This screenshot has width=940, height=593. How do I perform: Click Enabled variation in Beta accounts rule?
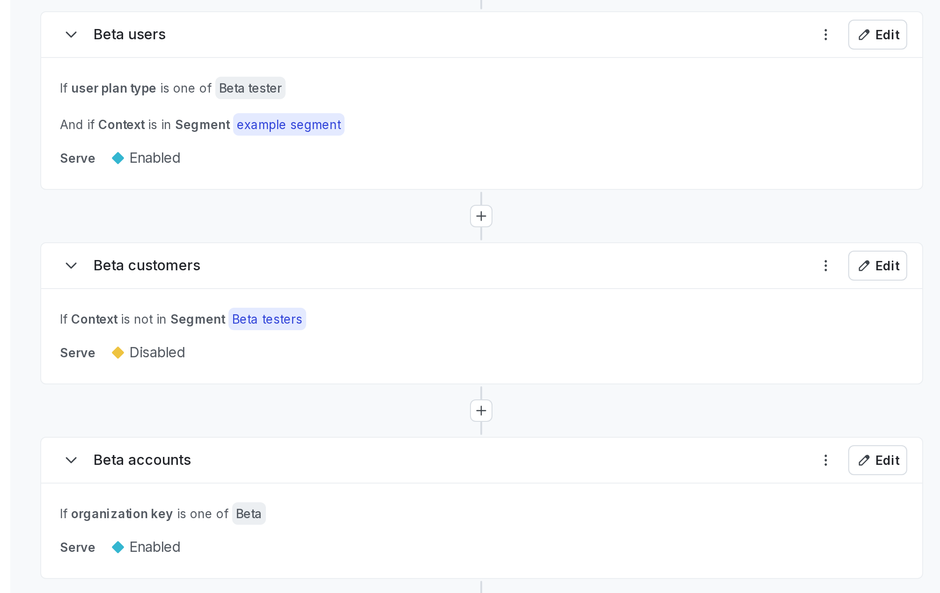point(155,547)
